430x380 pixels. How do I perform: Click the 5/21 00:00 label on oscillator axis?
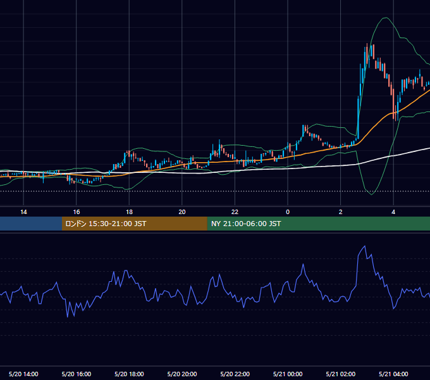coord(288,374)
